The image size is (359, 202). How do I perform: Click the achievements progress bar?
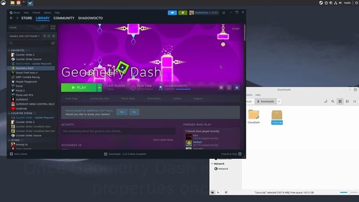[x=183, y=89]
